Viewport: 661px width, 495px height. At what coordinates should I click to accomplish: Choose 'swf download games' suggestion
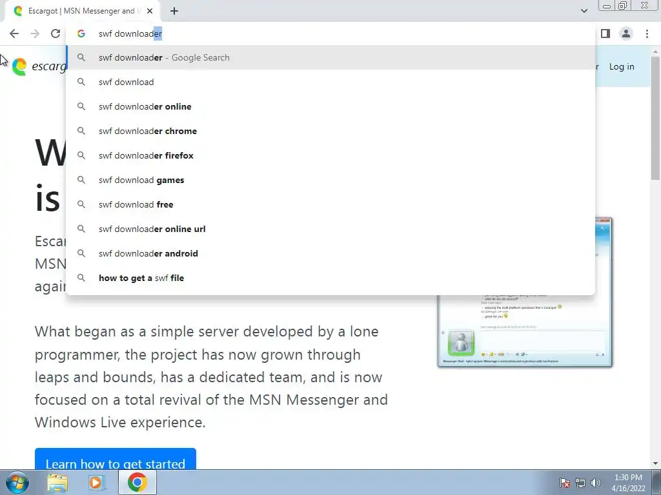(x=330, y=180)
